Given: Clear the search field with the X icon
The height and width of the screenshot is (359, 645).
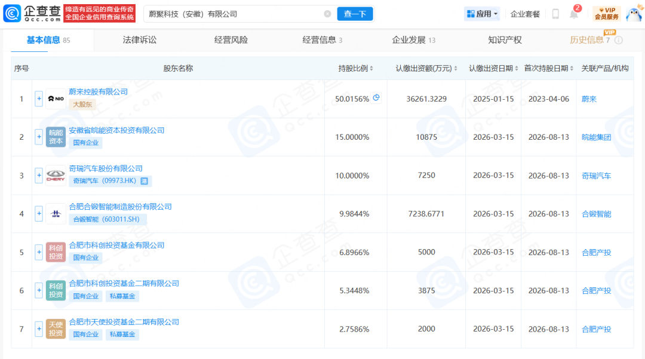Looking at the screenshot, I should click(327, 14).
